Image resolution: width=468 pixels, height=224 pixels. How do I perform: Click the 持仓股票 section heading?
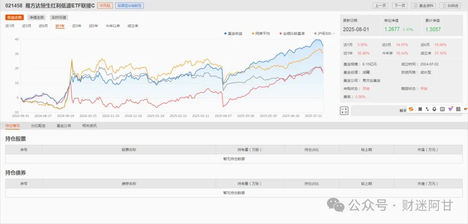[x=16, y=139]
